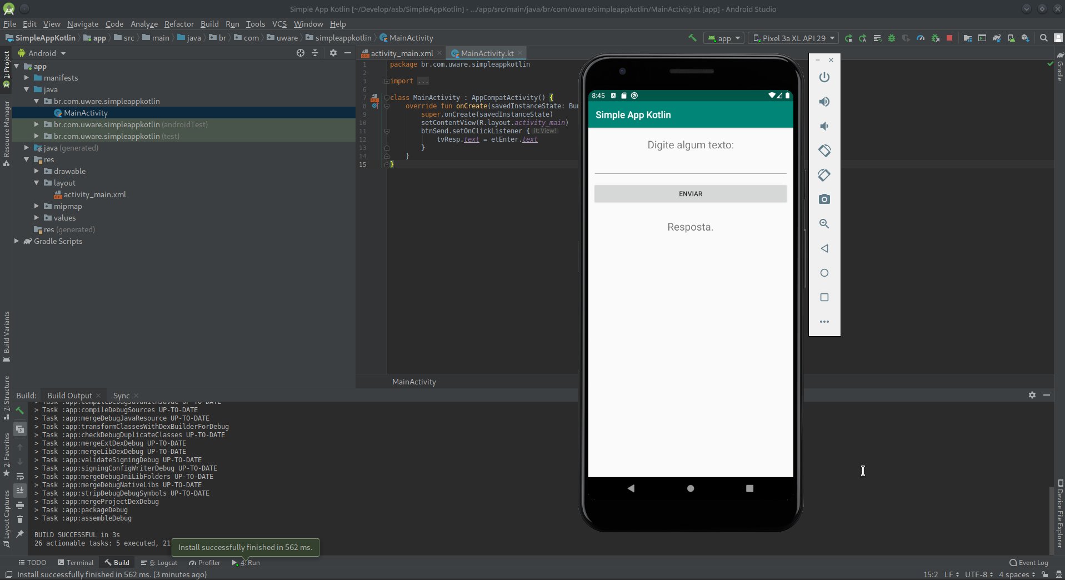Toggle scroll to end in Build output
The image size is (1065, 580).
pos(20,491)
